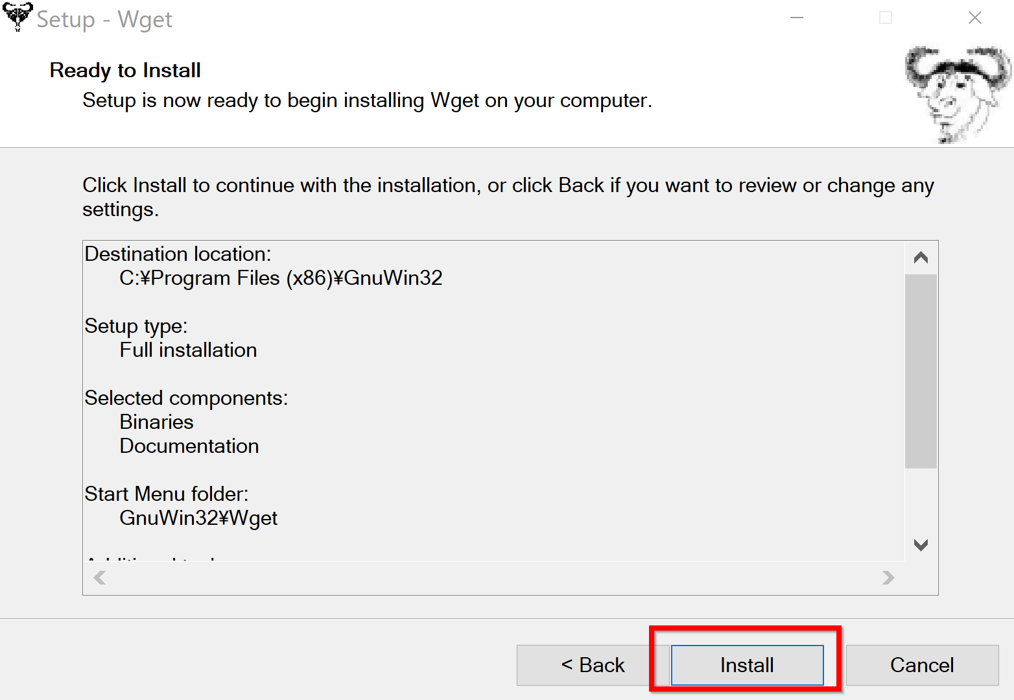Click the Wget icon in the title bar
This screenshot has width=1014, height=700.
[18, 17]
